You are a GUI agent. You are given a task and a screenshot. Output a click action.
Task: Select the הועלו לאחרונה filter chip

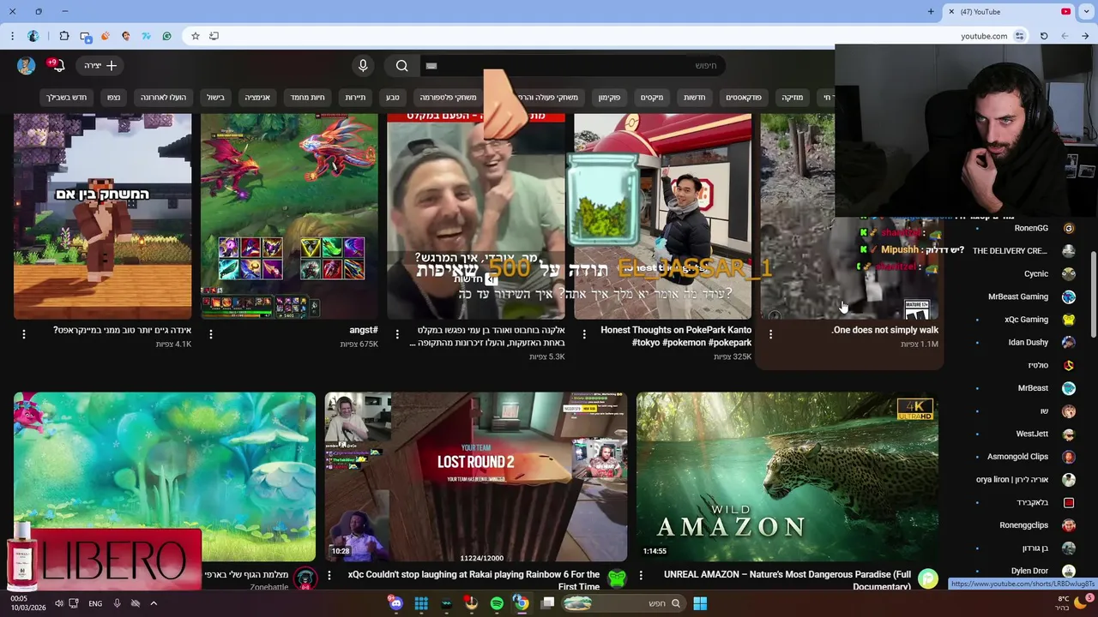[163, 98]
